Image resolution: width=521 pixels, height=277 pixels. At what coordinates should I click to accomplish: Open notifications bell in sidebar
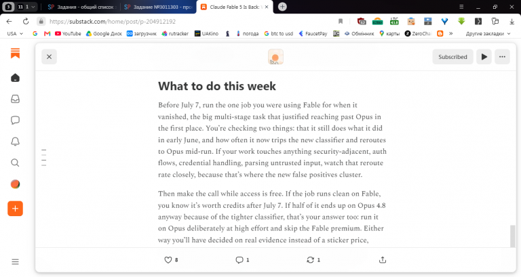tap(16, 142)
